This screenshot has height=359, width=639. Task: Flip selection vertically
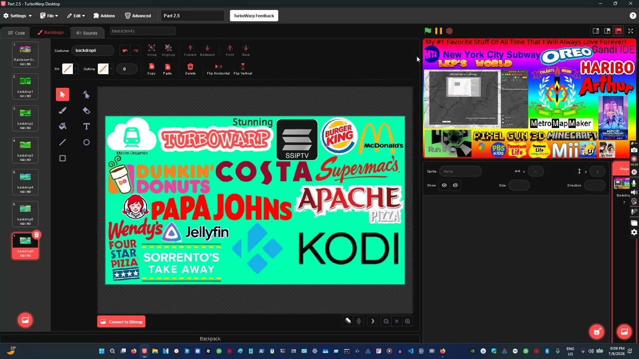point(243,69)
